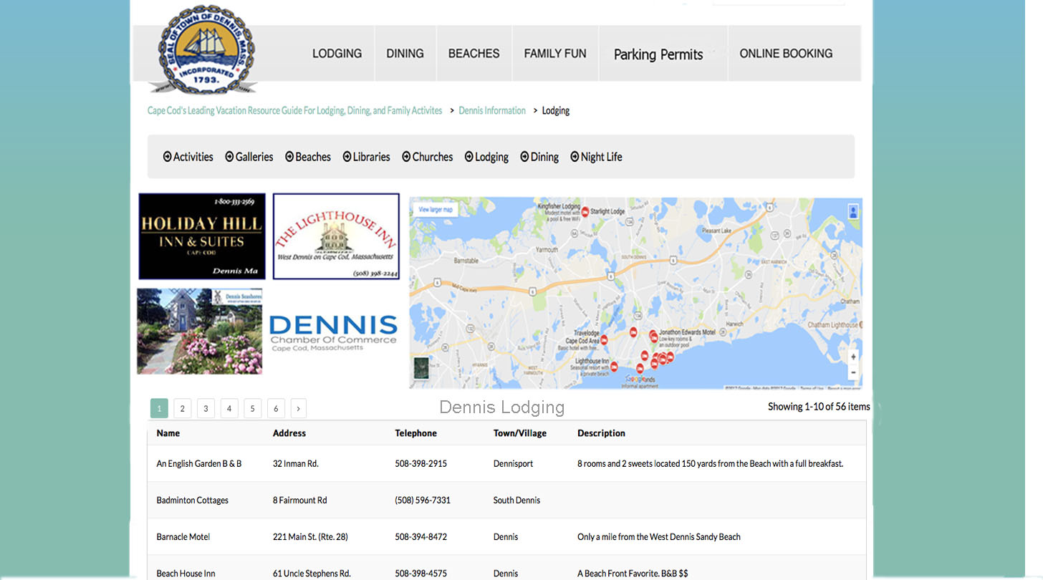
Task: Click Starlight Lodge map marker
Action: (x=585, y=212)
